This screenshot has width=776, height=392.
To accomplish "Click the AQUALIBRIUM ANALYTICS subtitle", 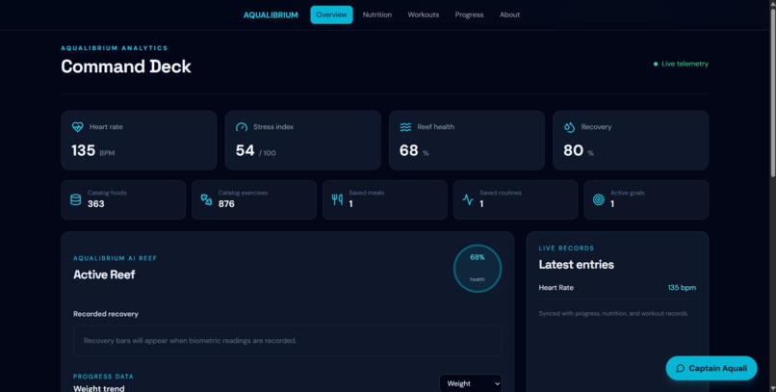I will tap(115, 48).
